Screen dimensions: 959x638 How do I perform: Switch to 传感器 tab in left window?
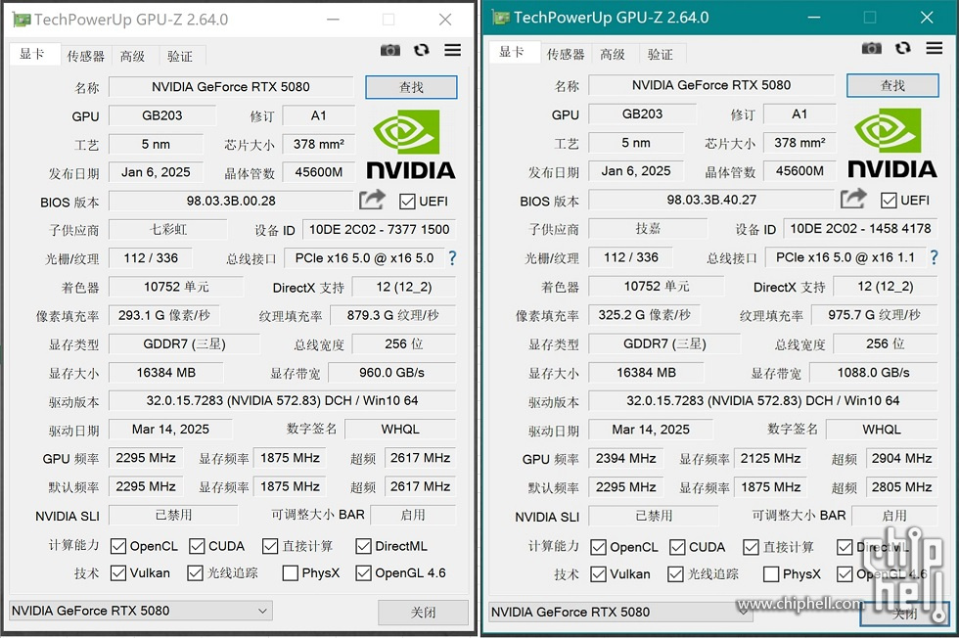[86, 57]
